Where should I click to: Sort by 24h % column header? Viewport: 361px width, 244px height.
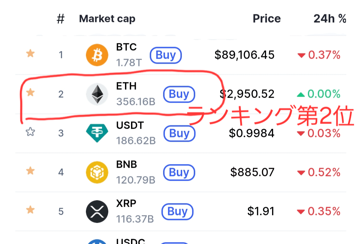tap(330, 19)
